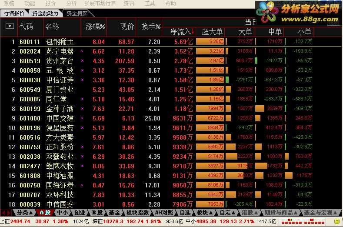The width and height of the screenshot is (343, 227).
Task: Expand the 分类 category tab
Action: (25, 213)
